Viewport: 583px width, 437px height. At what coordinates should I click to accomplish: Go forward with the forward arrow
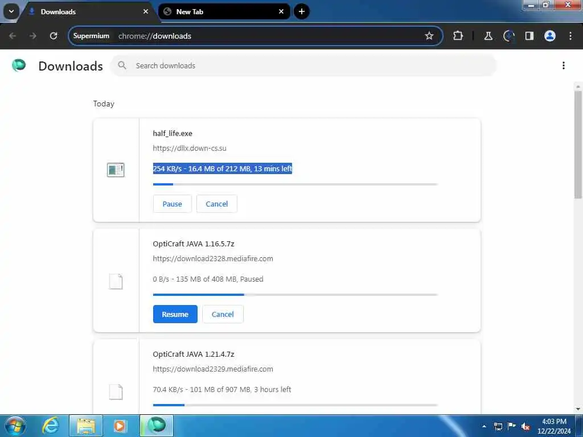pyautogui.click(x=33, y=36)
